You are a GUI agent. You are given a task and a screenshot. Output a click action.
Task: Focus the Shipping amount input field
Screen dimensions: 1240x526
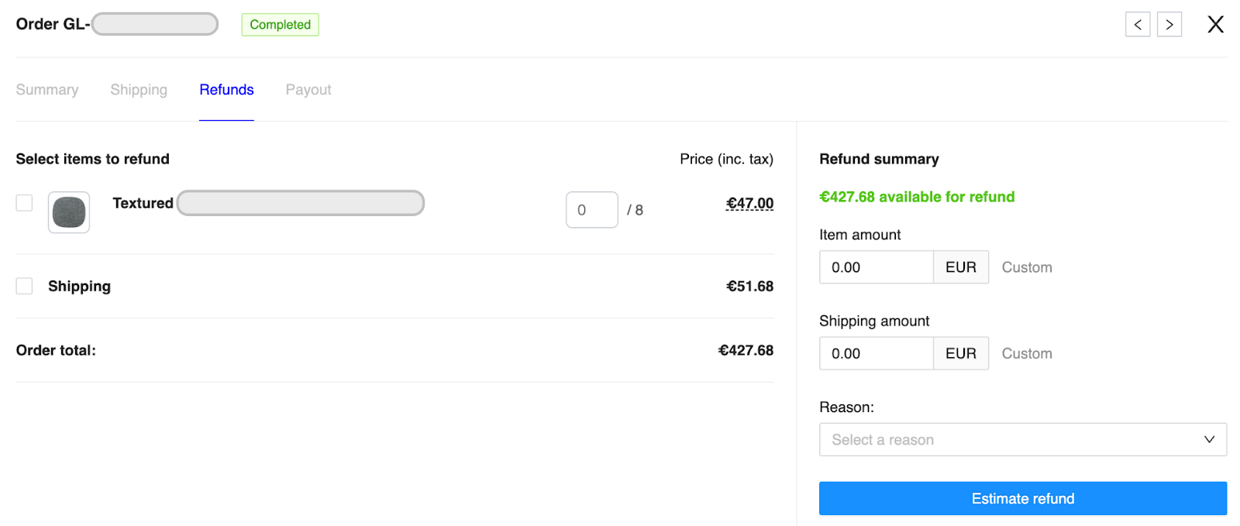[x=876, y=353]
